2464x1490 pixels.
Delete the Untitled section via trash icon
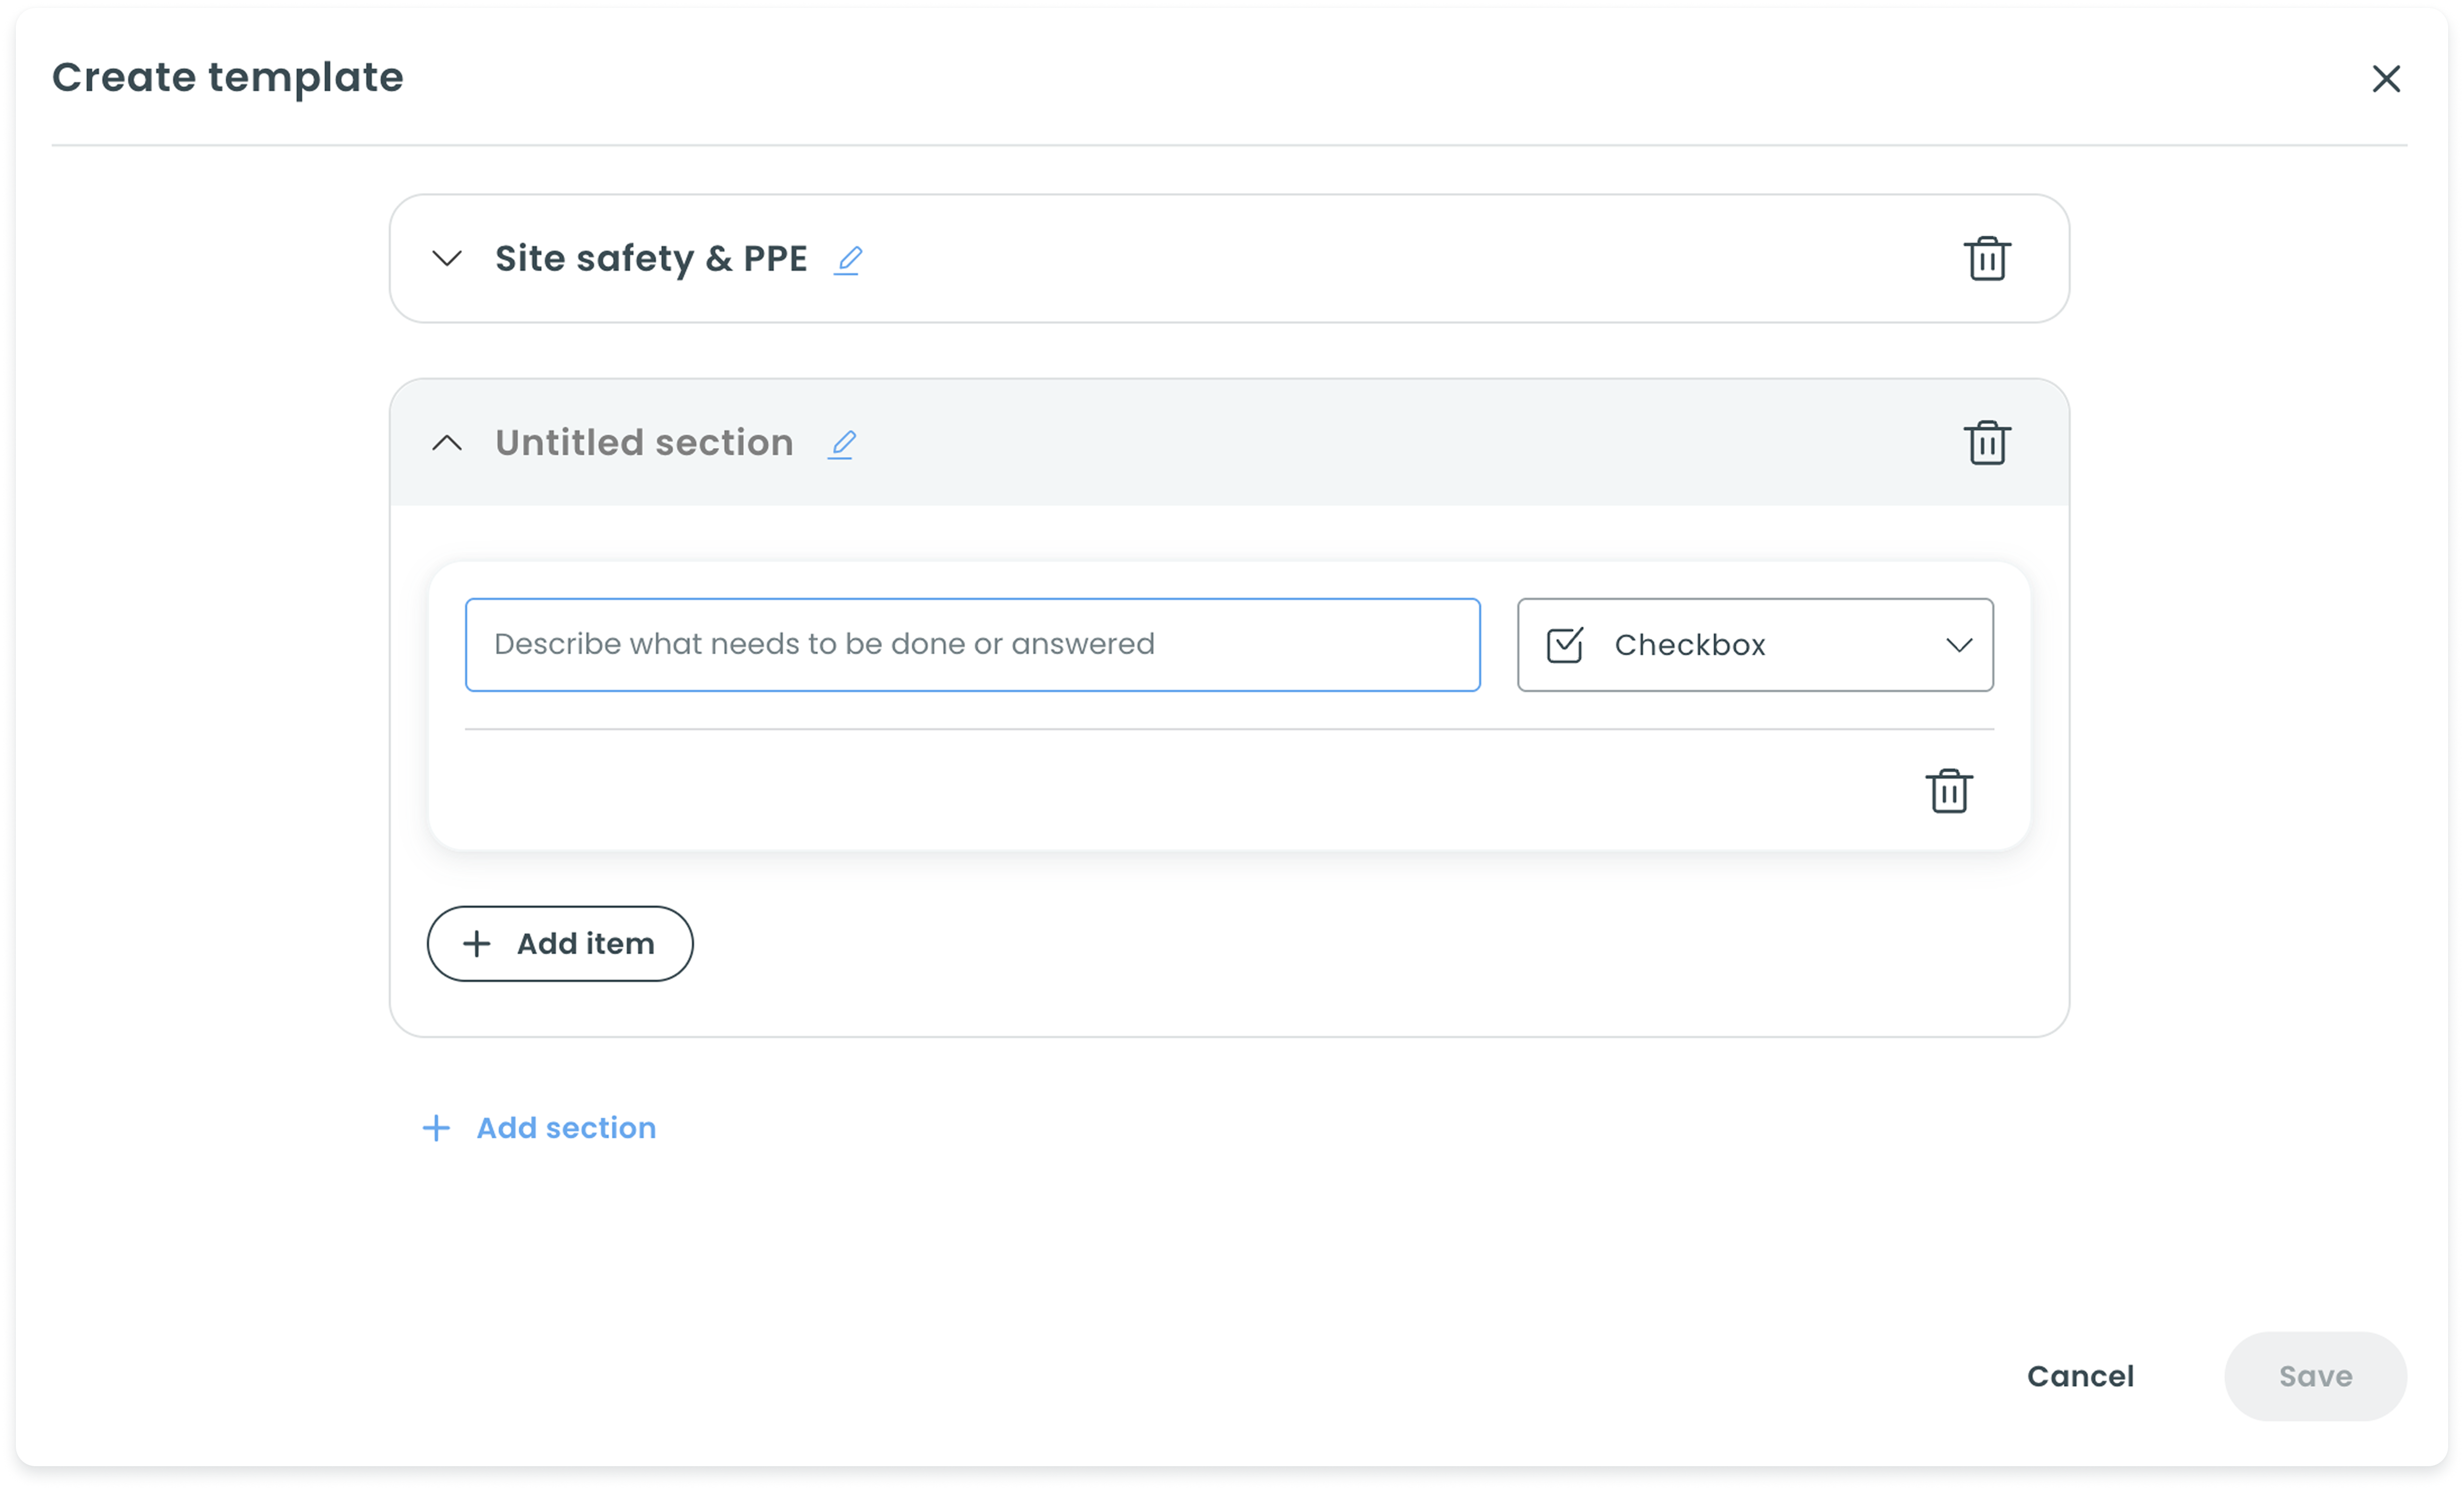(1986, 443)
